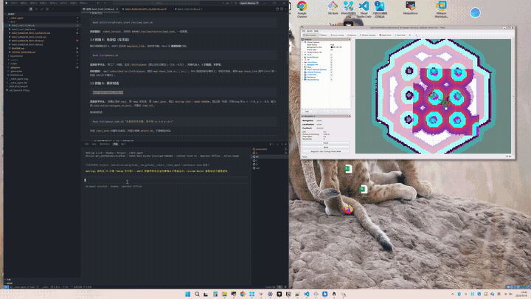Open the taskbar Search icon

click(197, 294)
